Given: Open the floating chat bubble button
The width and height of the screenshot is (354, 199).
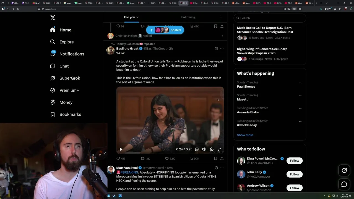Looking at the screenshot, I should pyautogui.click(x=344, y=184).
